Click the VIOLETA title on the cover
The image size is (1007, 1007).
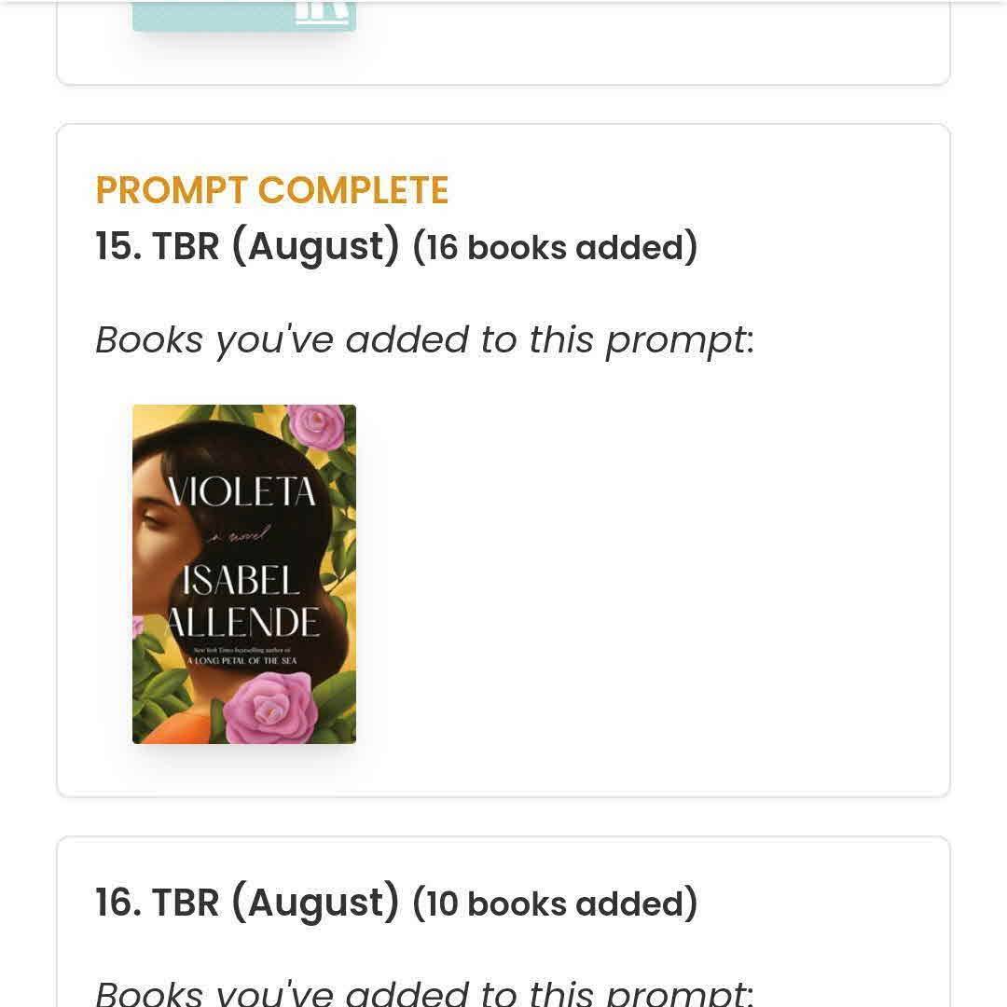pos(242,491)
